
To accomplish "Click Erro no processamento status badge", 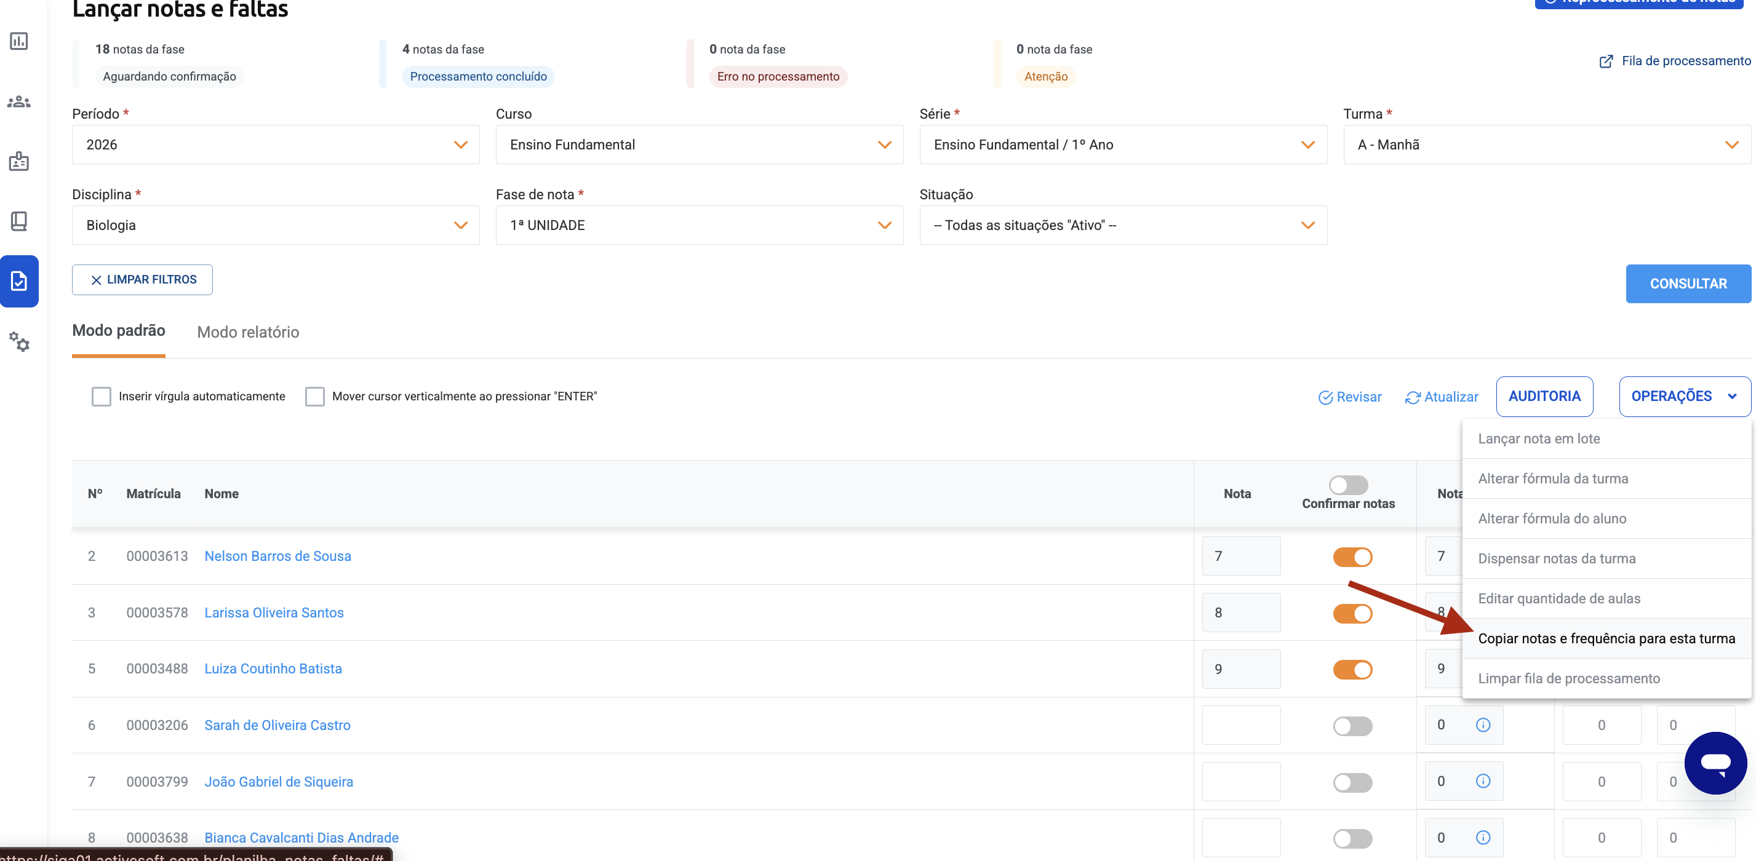I will (778, 77).
